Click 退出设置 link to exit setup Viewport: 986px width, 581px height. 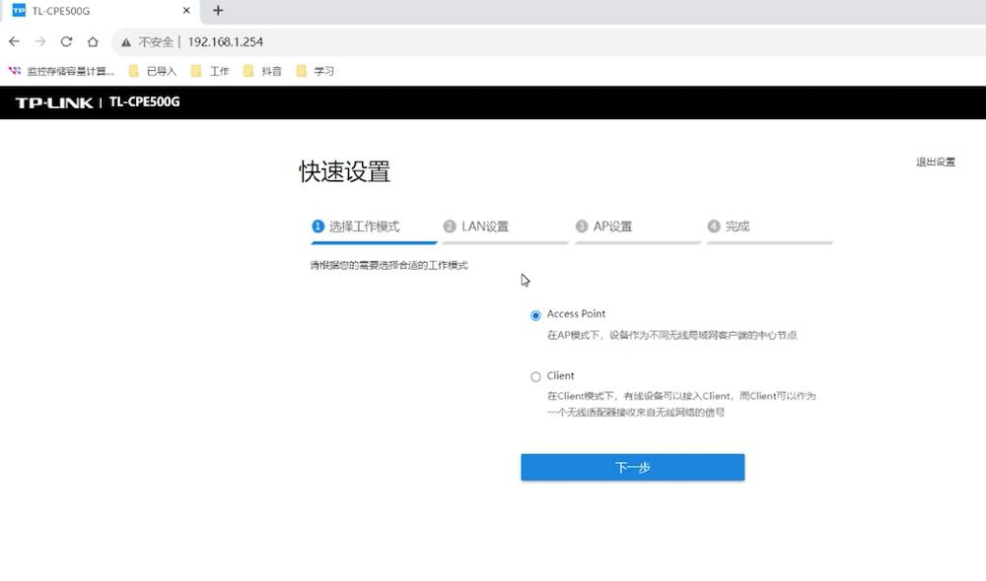(x=935, y=162)
